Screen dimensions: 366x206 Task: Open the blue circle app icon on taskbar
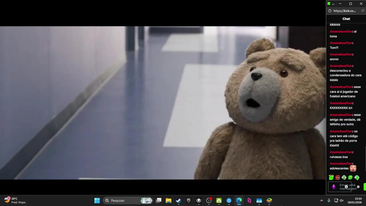229,201
